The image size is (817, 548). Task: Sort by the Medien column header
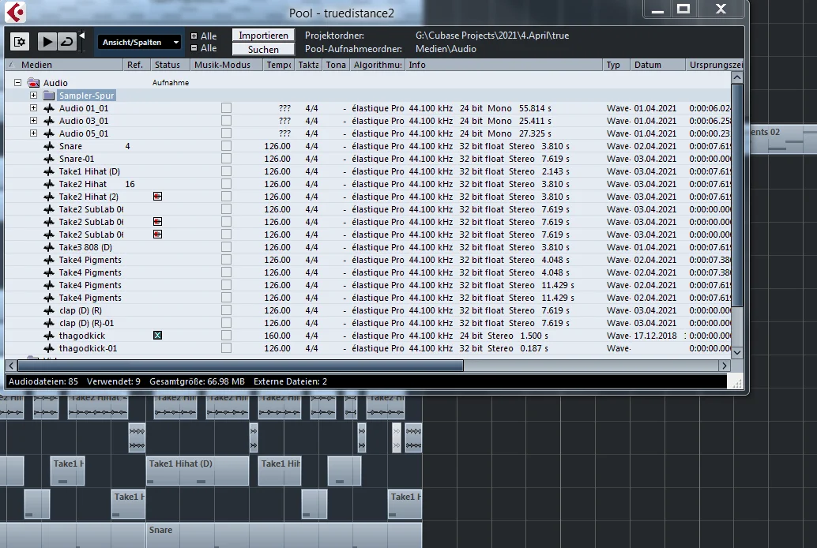coord(63,65)
